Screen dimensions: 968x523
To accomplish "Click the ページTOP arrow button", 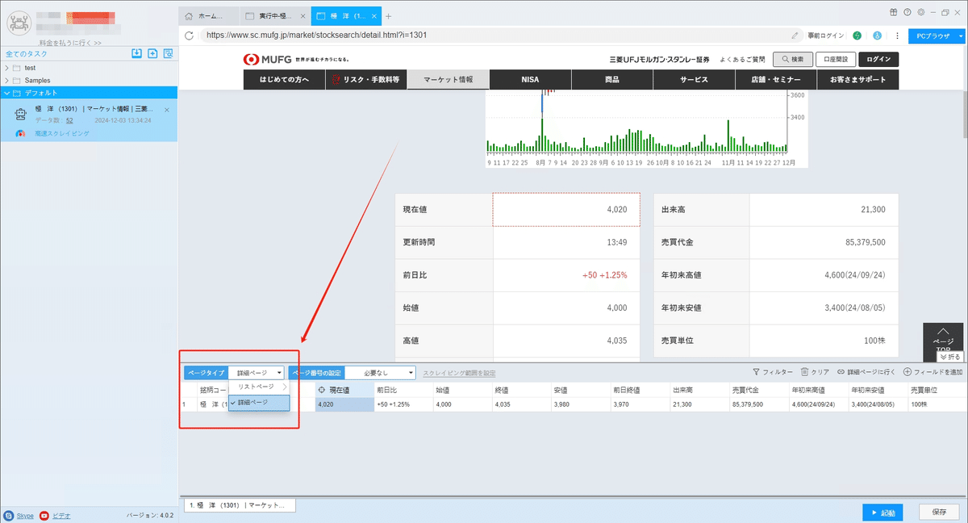I will (942, 338).
